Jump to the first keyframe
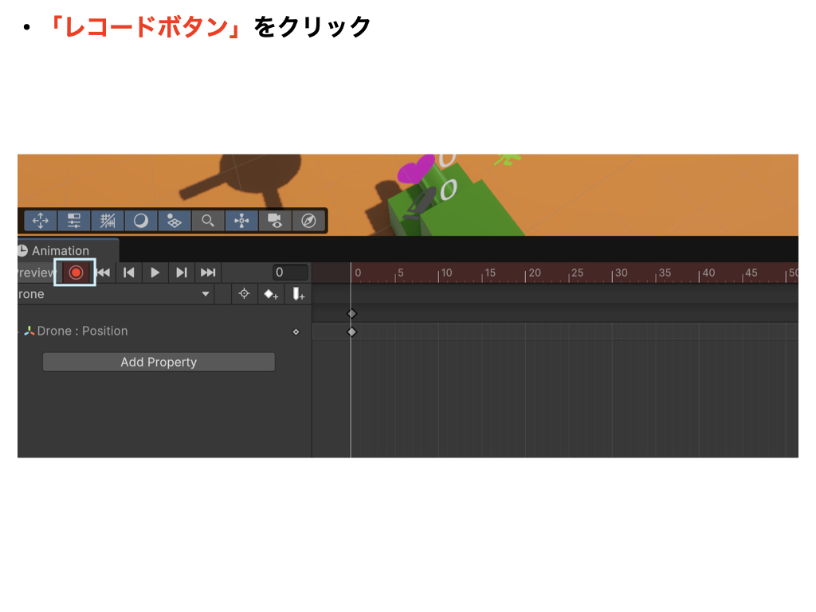The image size is (816, 612). [103, 273]
